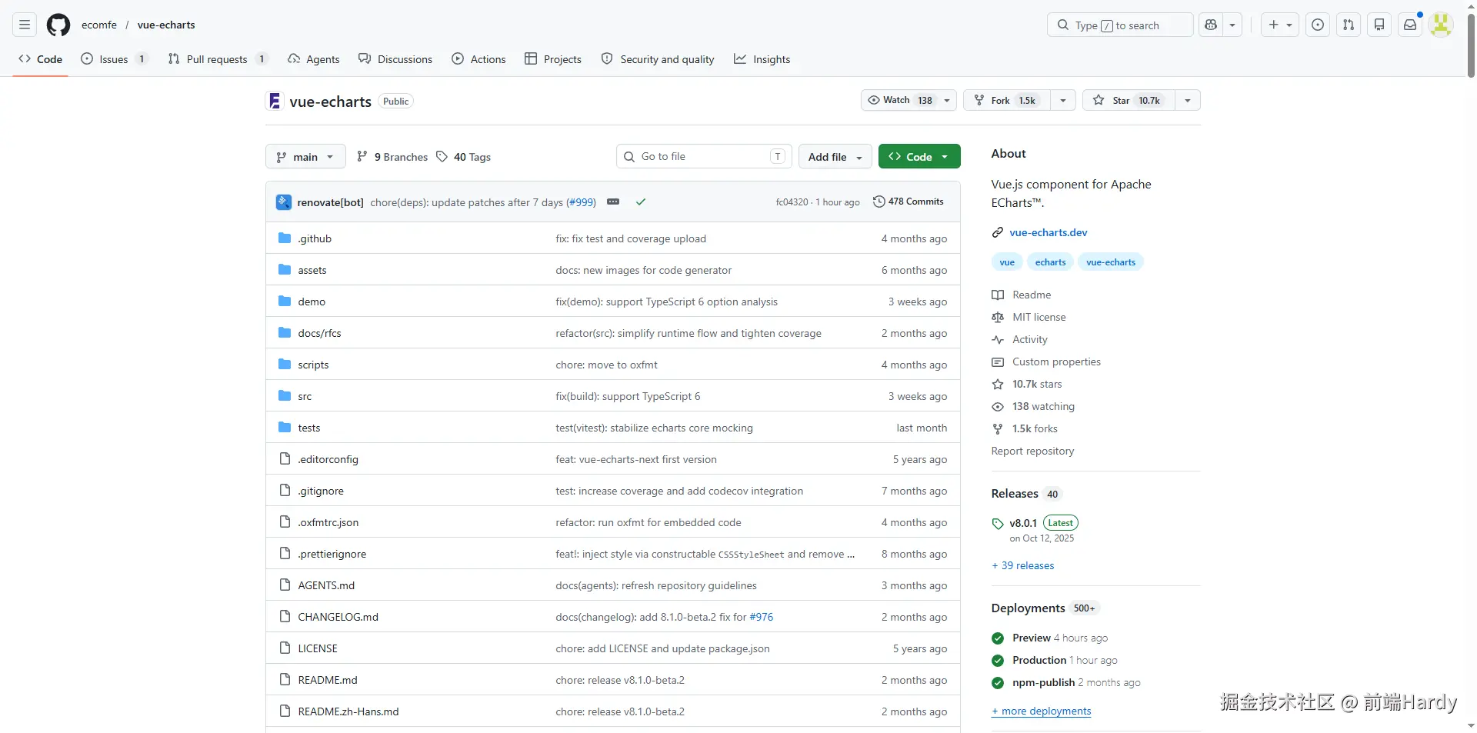Visit the vue-echarts.dev link

pyautogui.click(x=1047, y=232)
